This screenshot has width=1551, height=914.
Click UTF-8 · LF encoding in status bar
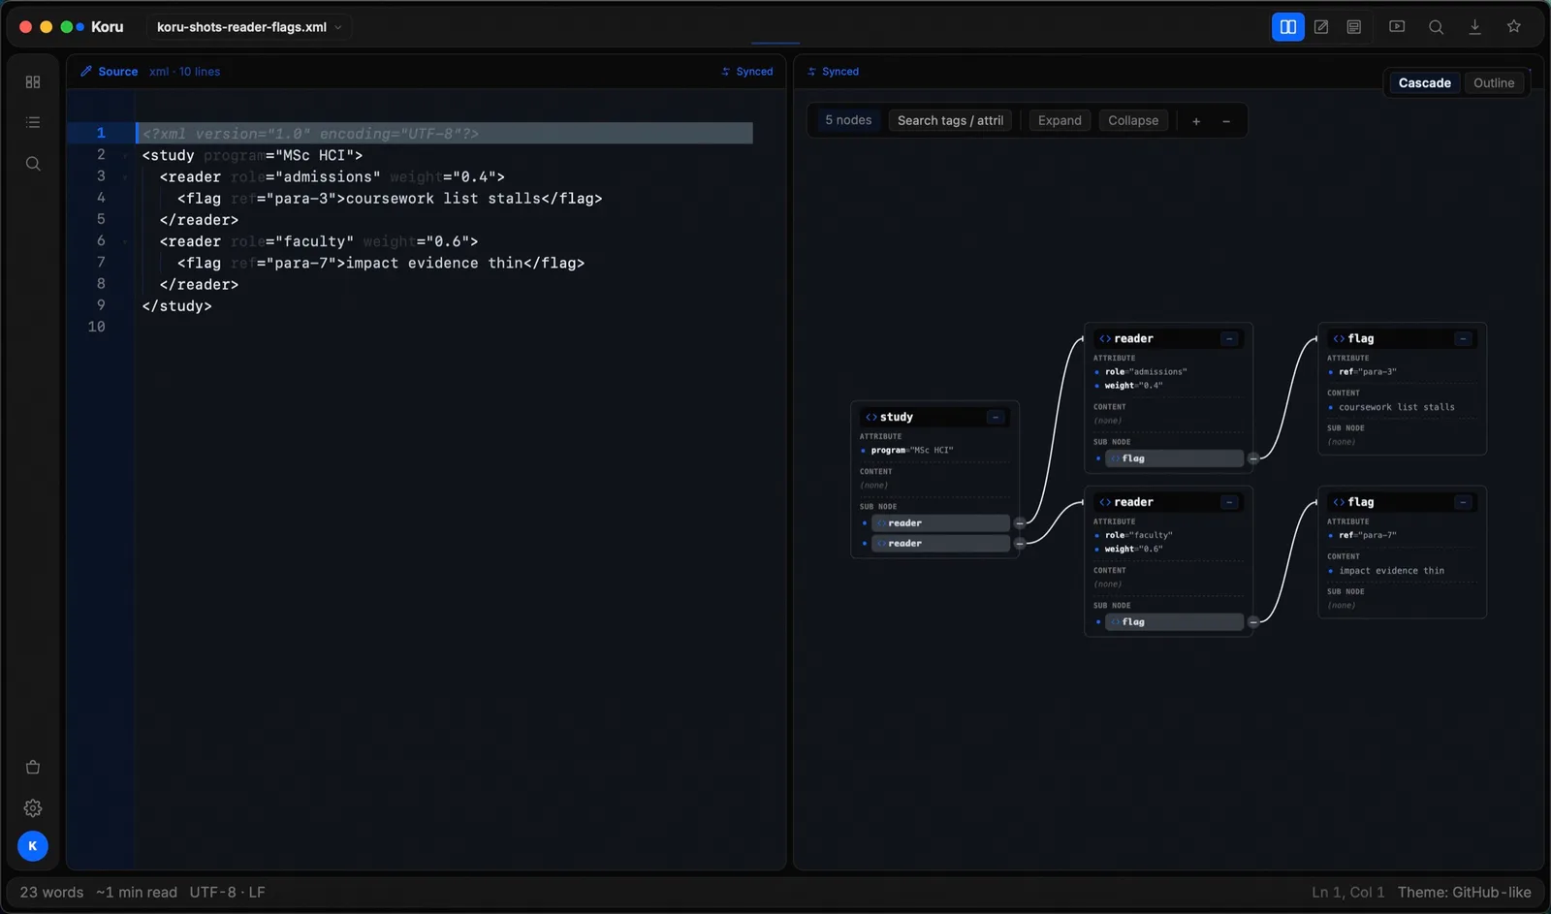[x=227, y=893]
